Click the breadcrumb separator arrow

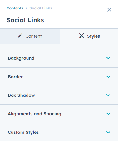point(26,8)
